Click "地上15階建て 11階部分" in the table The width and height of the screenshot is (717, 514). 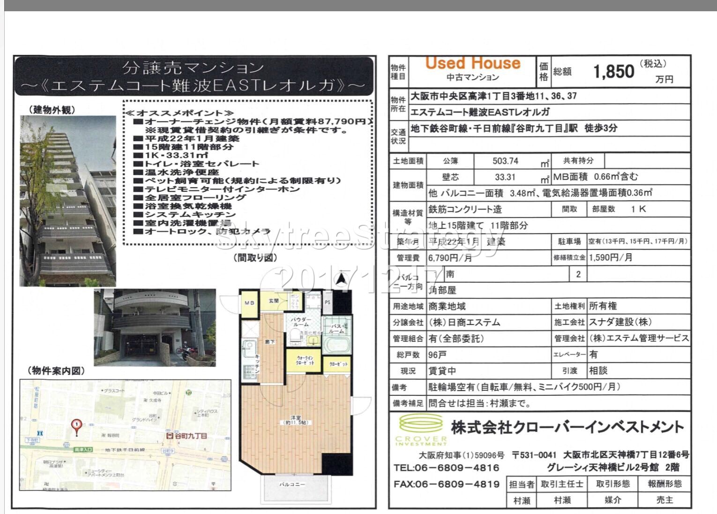(478, 226)
